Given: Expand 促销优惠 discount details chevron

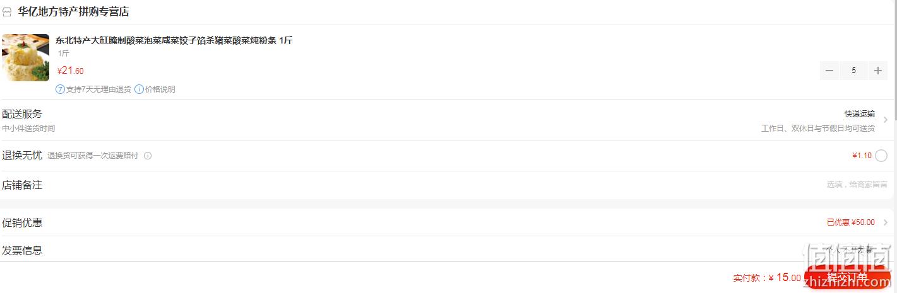Looking at the screenshot, I should coord(886,222).
